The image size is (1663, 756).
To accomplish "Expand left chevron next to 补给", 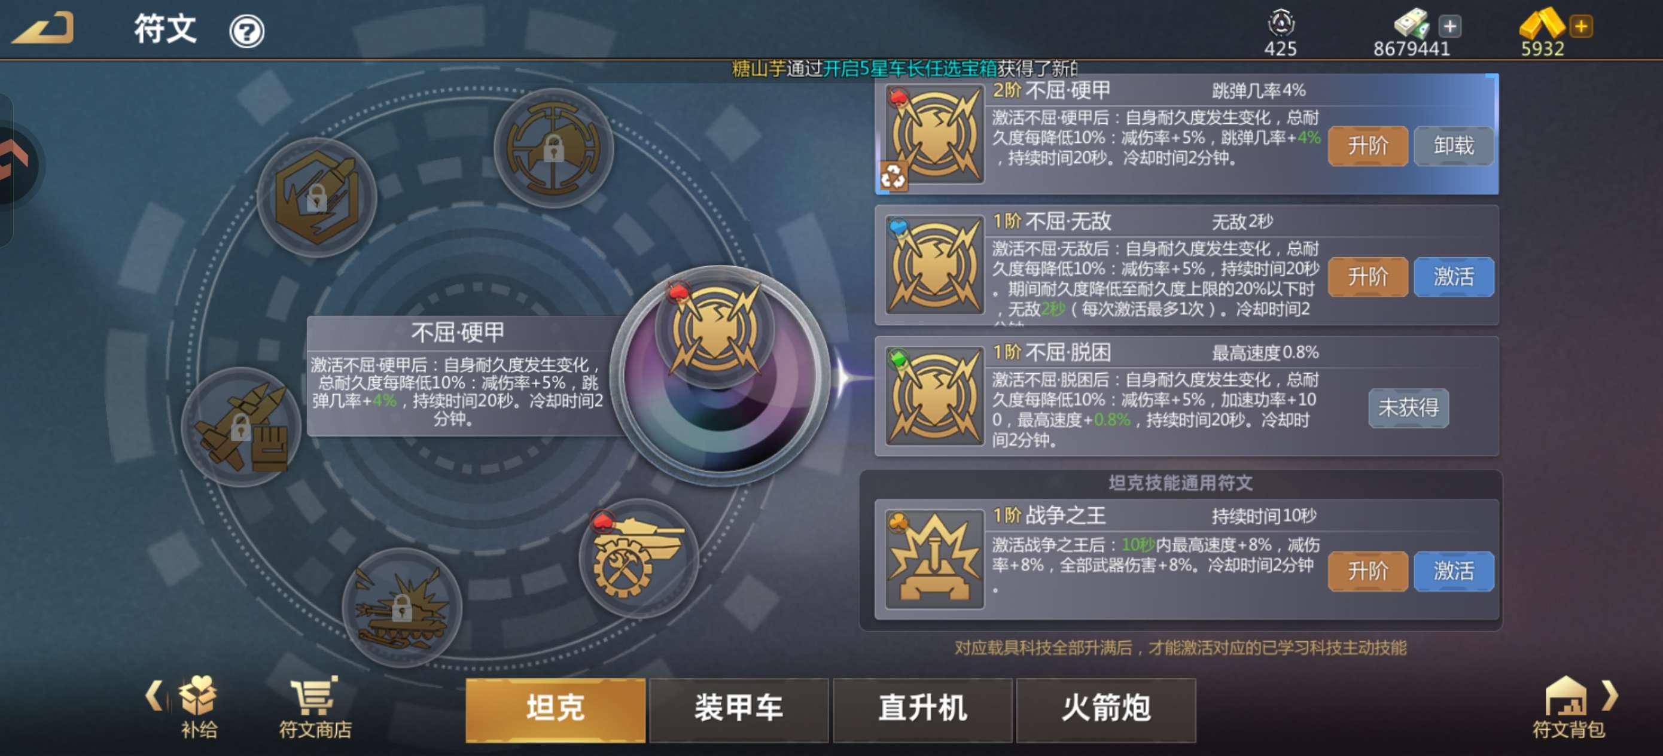I will pos(154,696).
